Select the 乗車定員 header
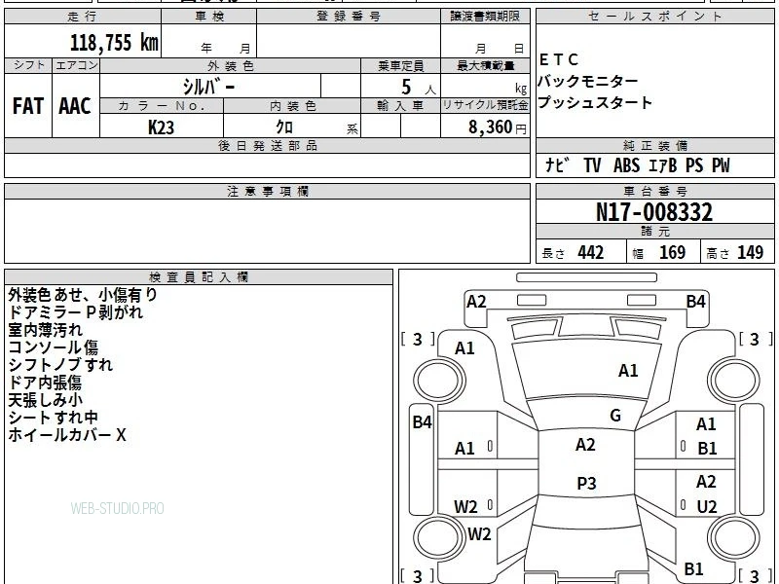The width and height of the screenshot is (779, 584). (400, 65)
